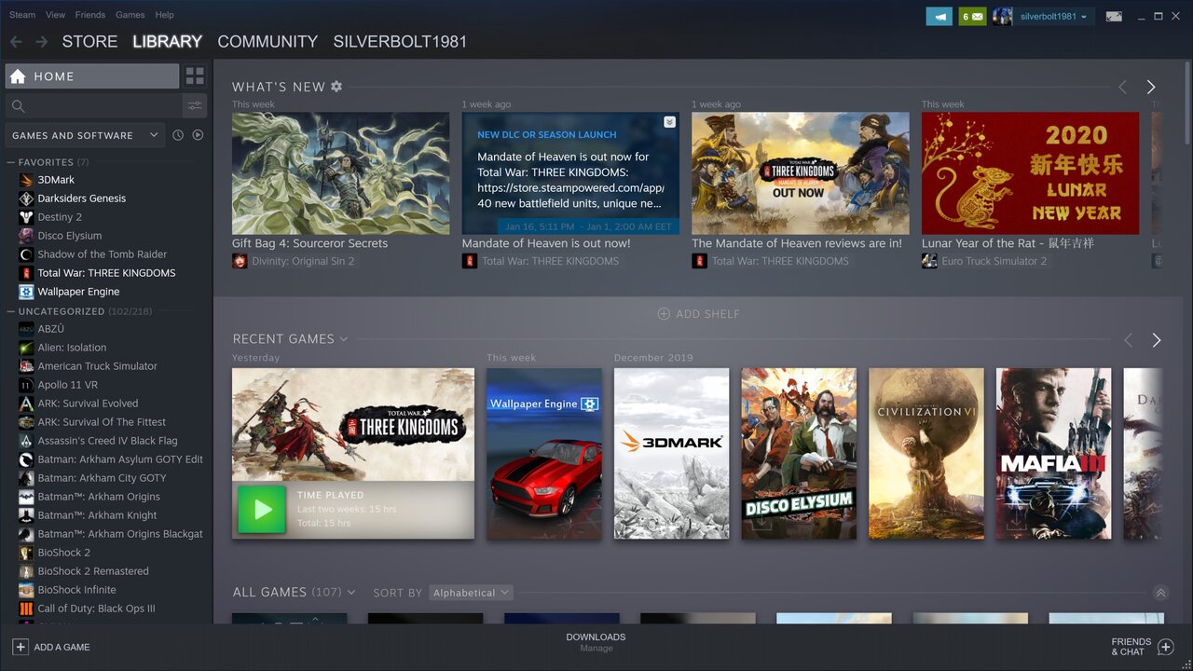Image resolution: width=1193 pixels, height=671 pixels.
Task: Go back with the left arrow navigation icon
Action: (16, 42)
